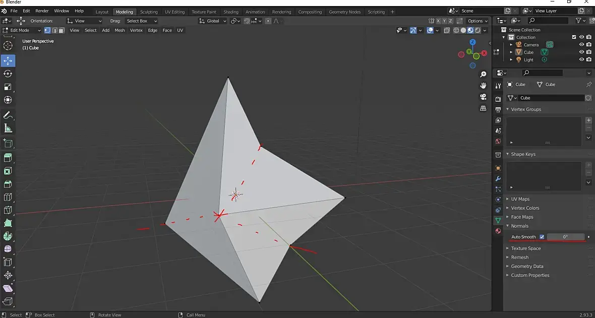Viewport: 595px width, 318px height.
Task: Open the Vertex menu in header
Action: tap(136, 30)
